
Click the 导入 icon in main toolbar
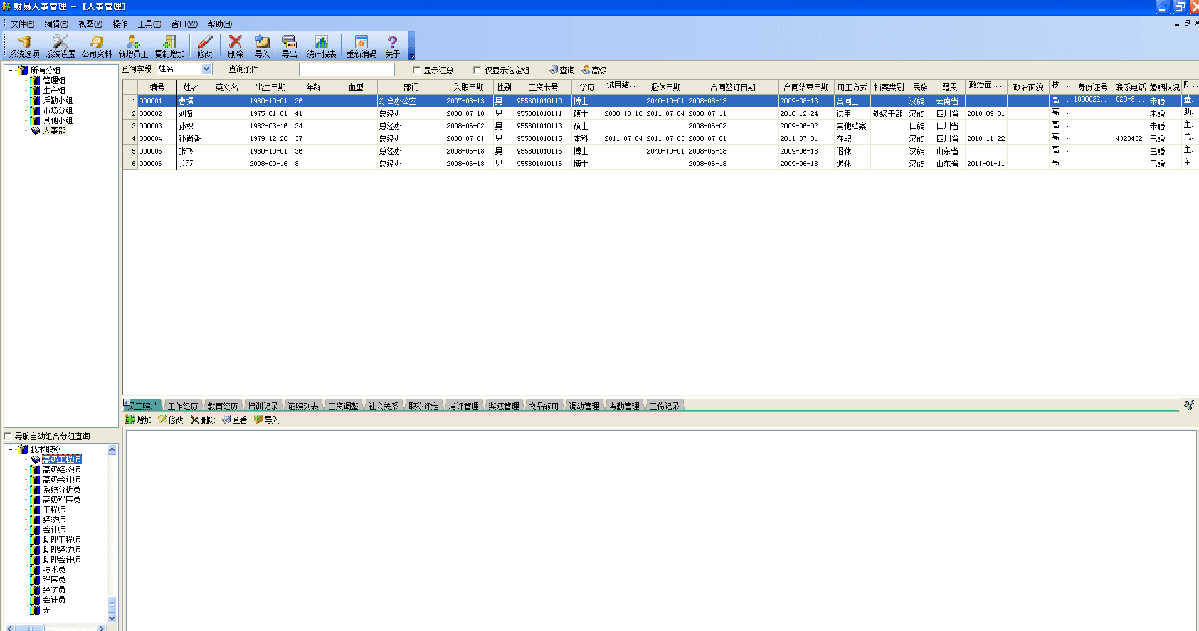point(262,47)
